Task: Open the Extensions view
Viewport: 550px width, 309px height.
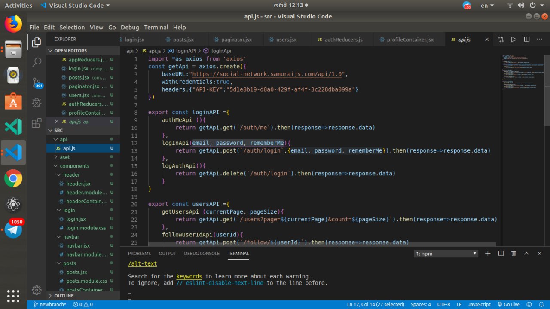Action: (x=37, y=123)
